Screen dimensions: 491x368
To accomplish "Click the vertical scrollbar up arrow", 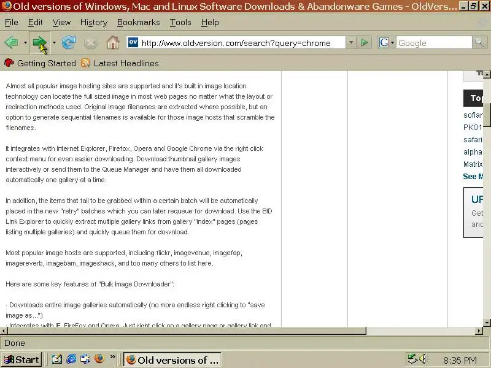I will coord(487,74).
